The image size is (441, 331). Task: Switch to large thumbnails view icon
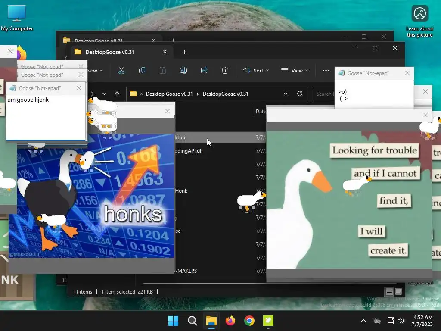398,292
